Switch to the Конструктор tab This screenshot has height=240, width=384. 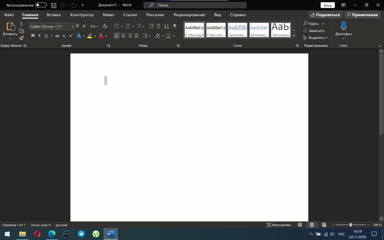82,15
